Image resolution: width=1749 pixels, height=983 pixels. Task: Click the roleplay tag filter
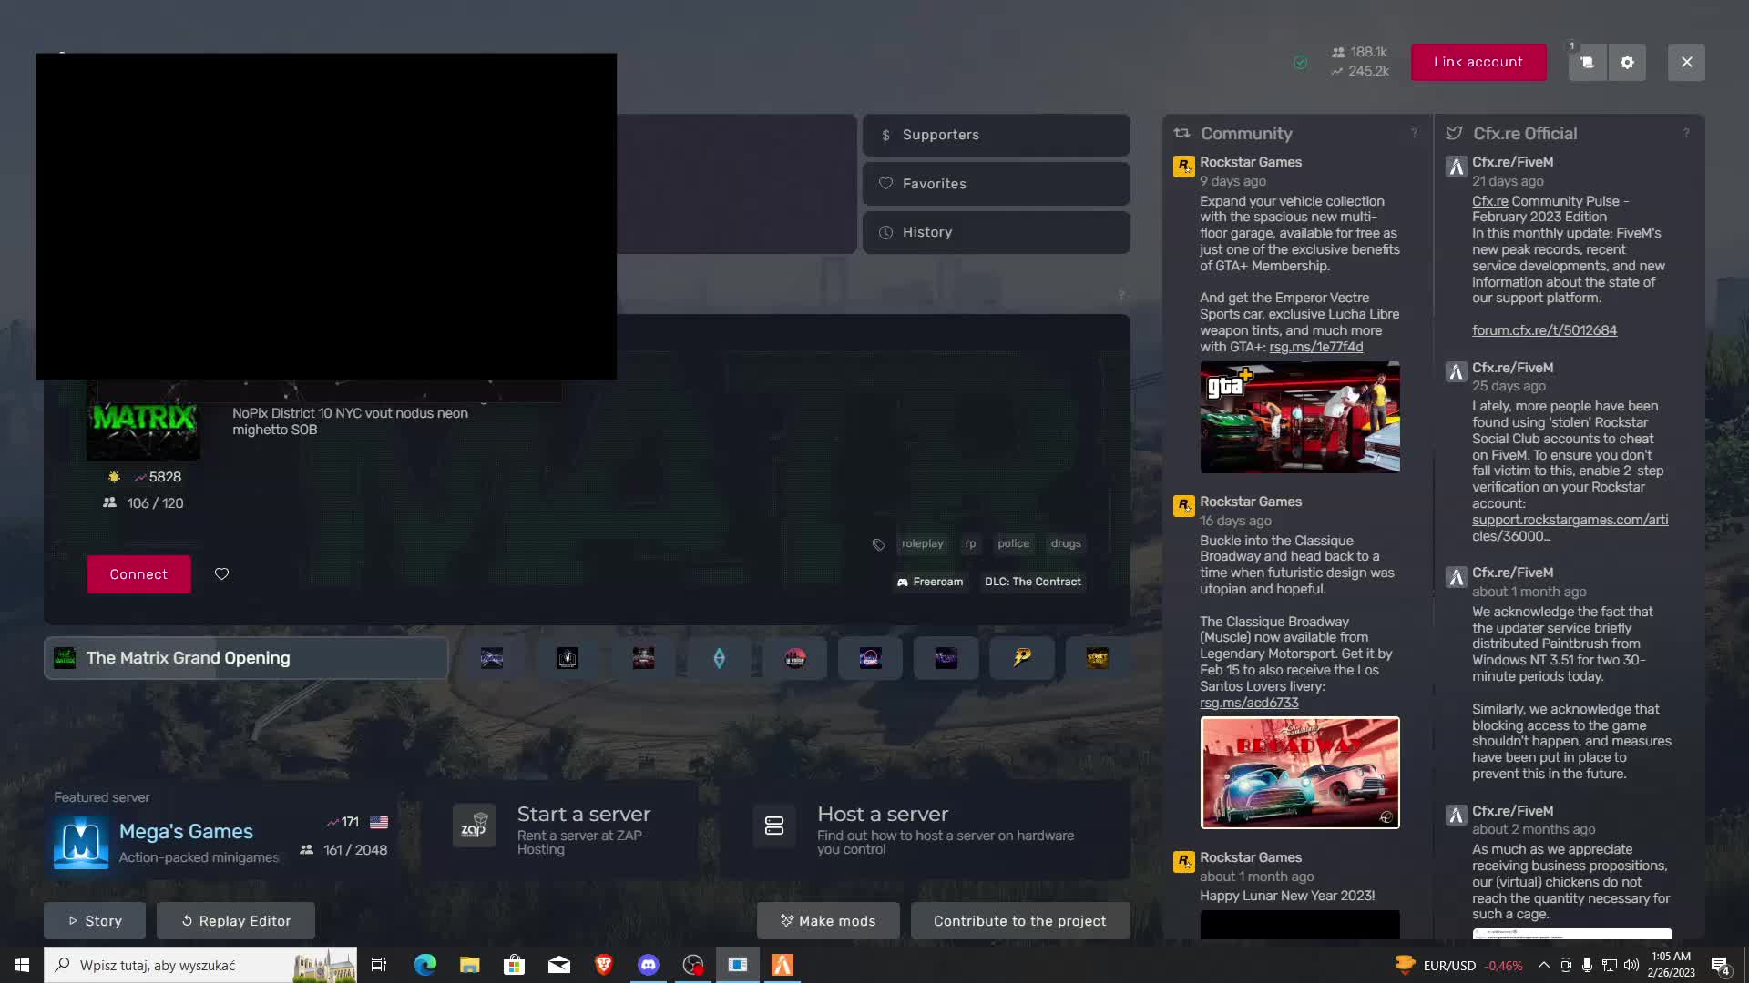(922, 543)
